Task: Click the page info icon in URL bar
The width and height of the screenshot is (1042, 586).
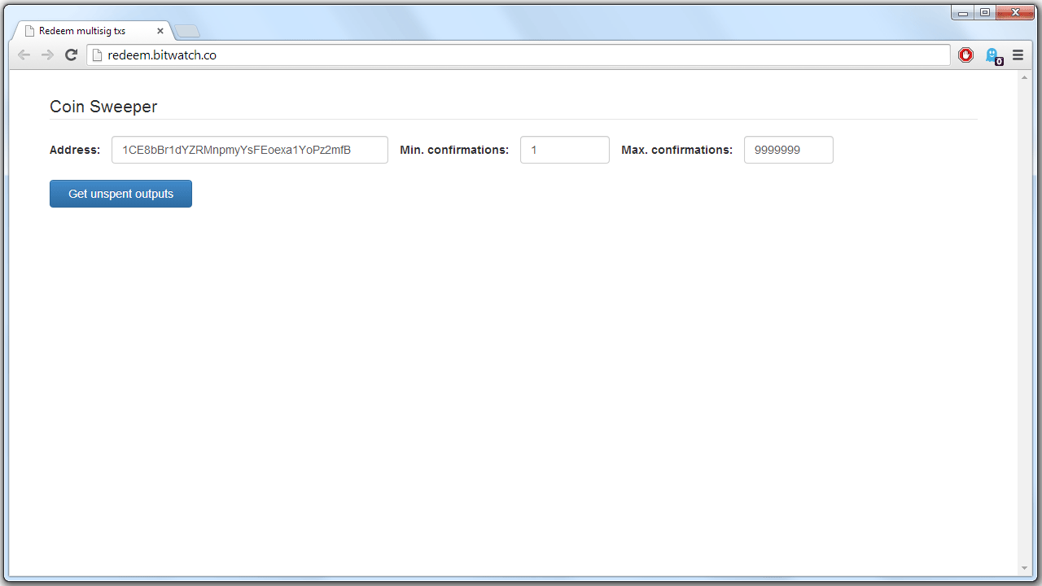Action: [97, 55]
